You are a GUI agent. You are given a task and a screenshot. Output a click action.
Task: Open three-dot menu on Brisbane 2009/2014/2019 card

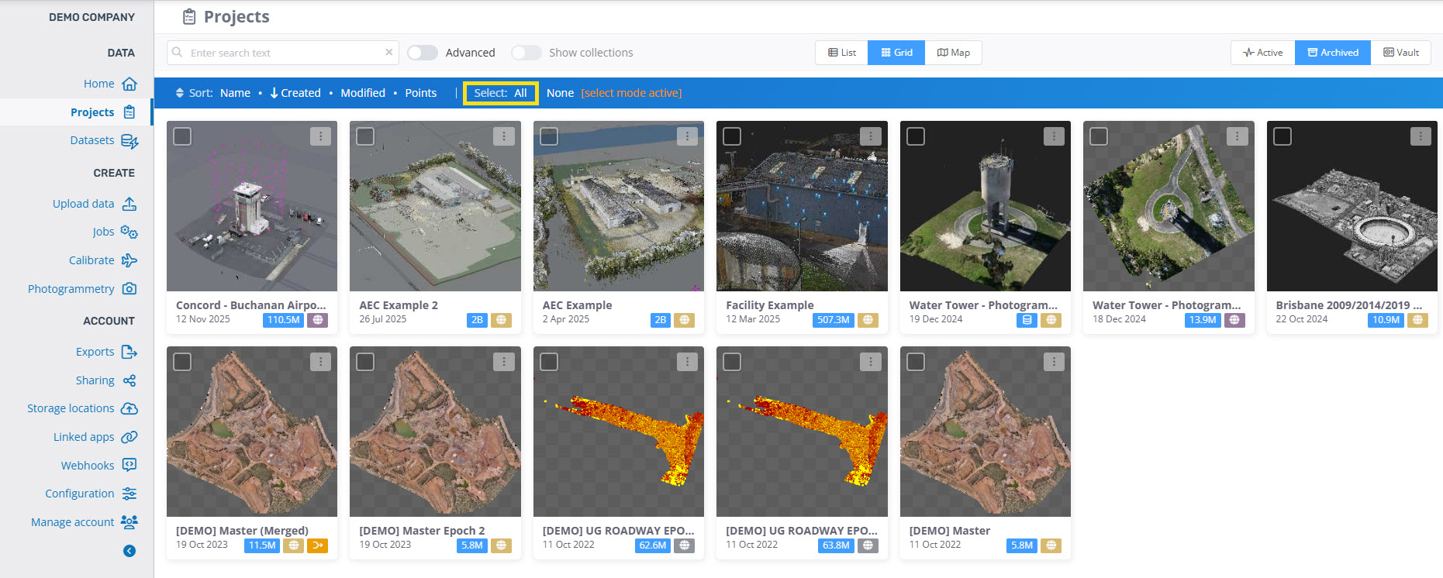[1420, 136]
